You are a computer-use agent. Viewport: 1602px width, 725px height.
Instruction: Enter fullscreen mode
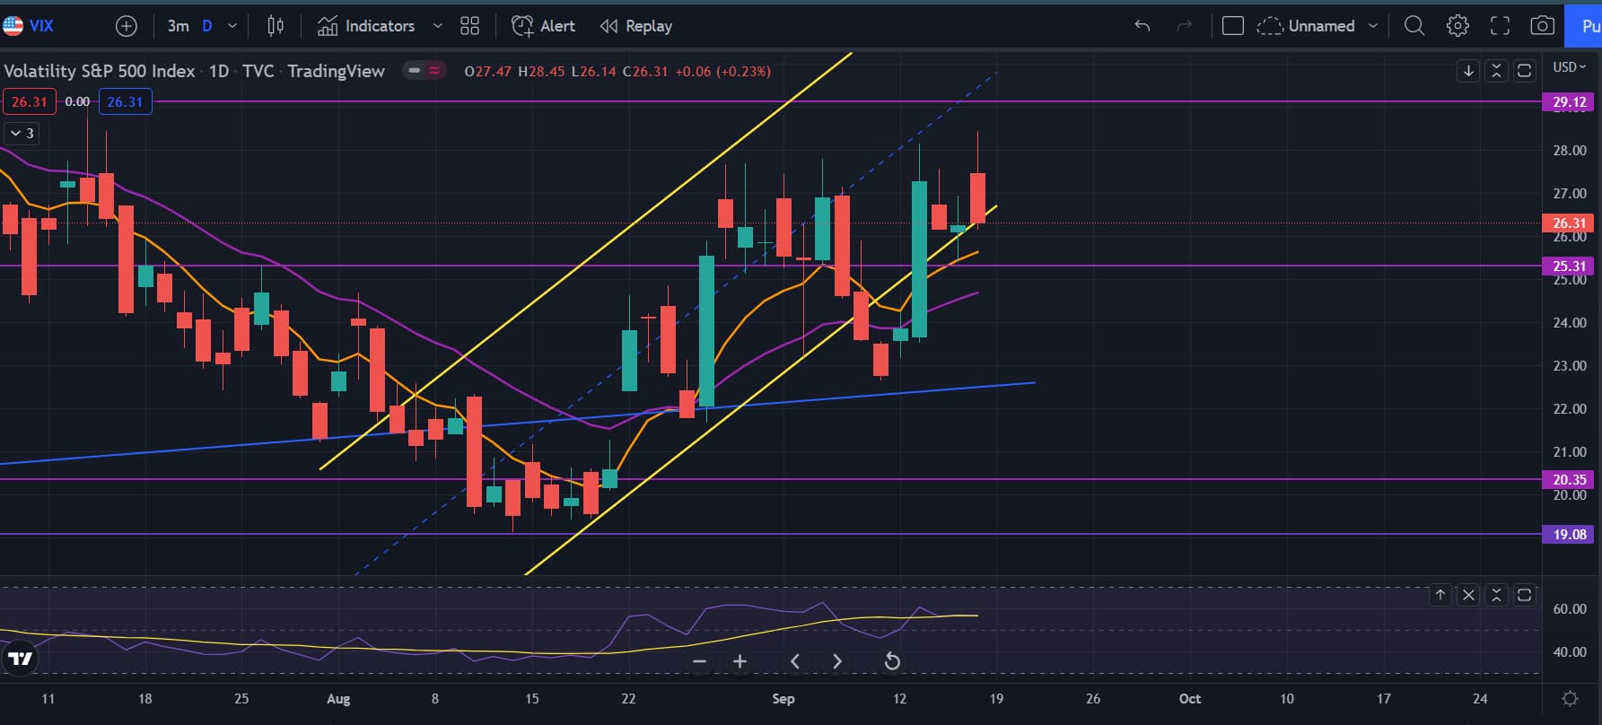pos(1500,26)
